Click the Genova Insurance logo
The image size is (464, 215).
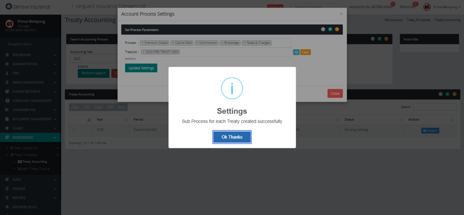[9, 6]
